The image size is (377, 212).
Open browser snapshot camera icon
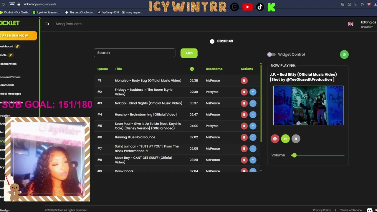pyautogui.click(x=349, y=4)
